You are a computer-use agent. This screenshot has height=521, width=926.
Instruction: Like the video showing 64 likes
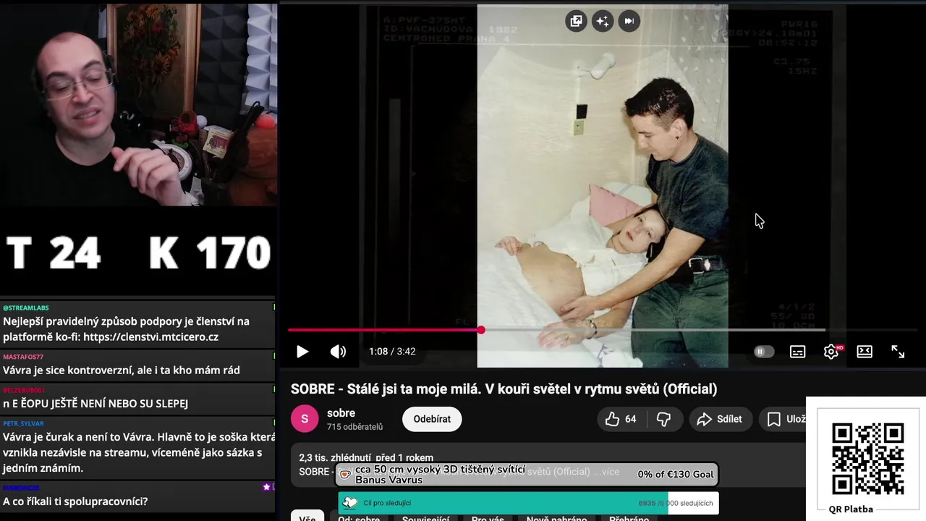[x=621, y=419]
